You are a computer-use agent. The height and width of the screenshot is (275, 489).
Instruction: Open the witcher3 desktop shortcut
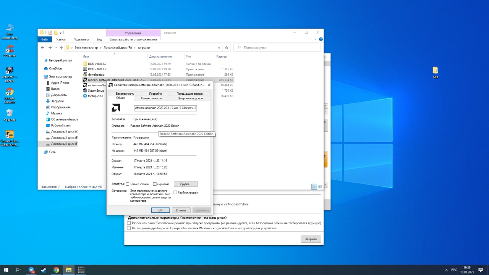point(10,74)
